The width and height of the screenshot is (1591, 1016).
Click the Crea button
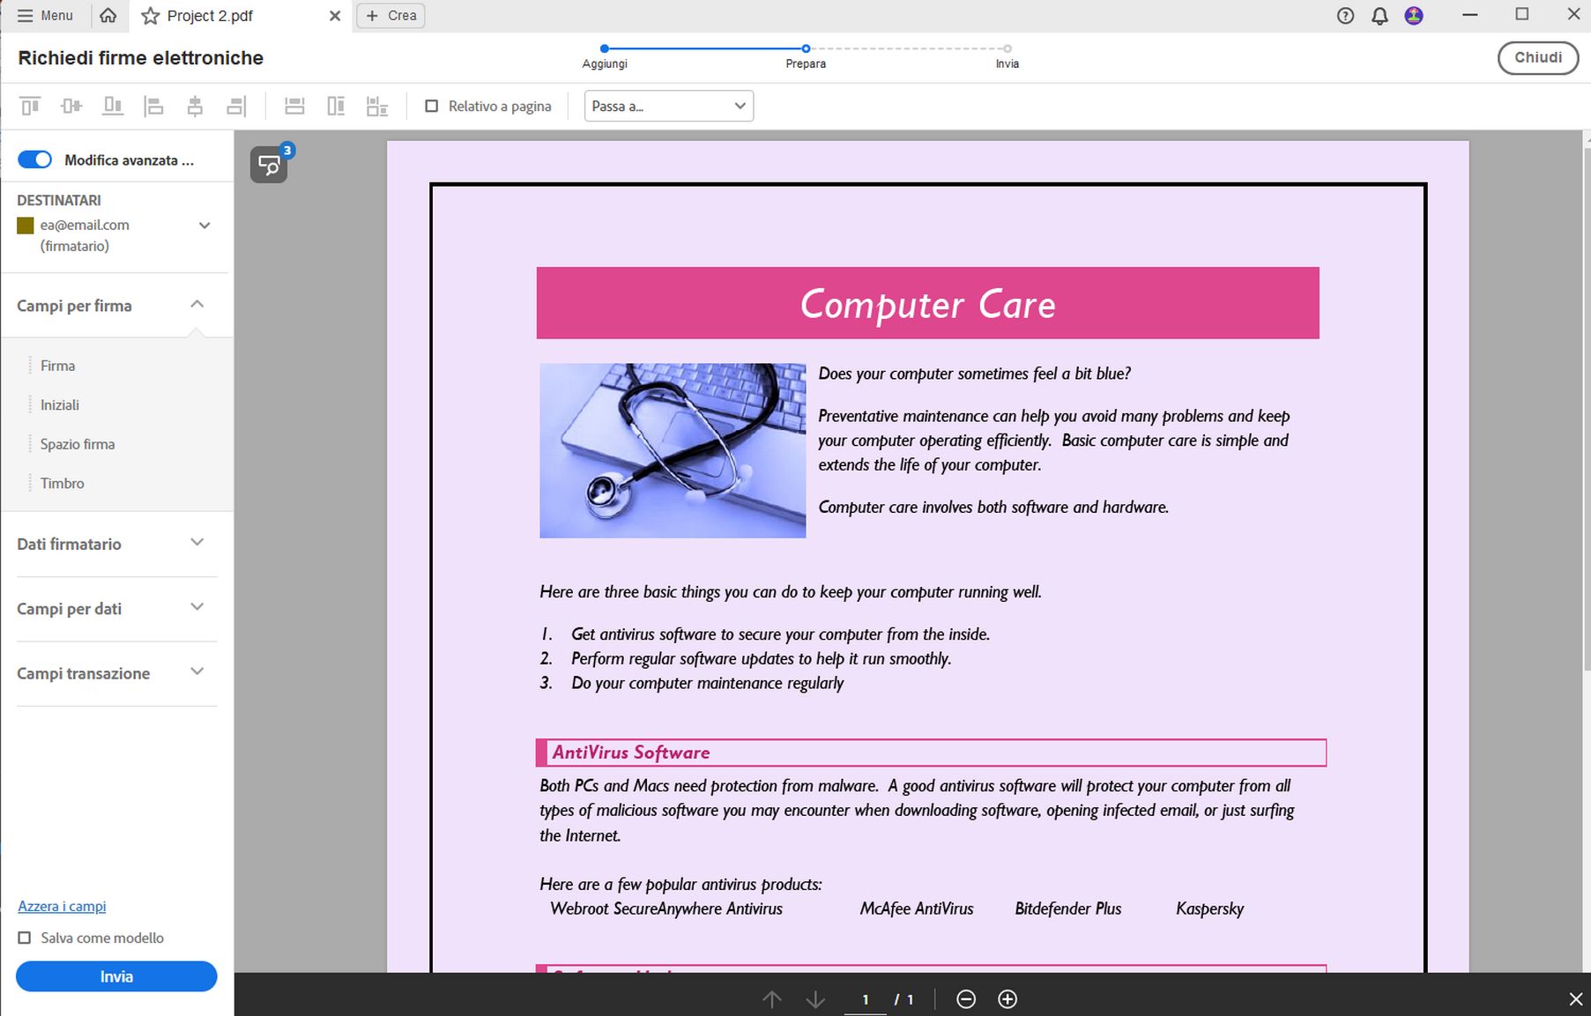390,16
